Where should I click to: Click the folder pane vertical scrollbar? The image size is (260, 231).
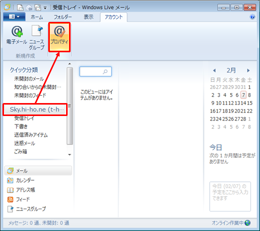70,106
